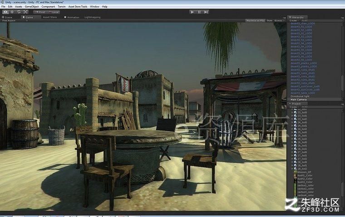Click the 25_lod0 mesh asset icon

click(295, 132)
